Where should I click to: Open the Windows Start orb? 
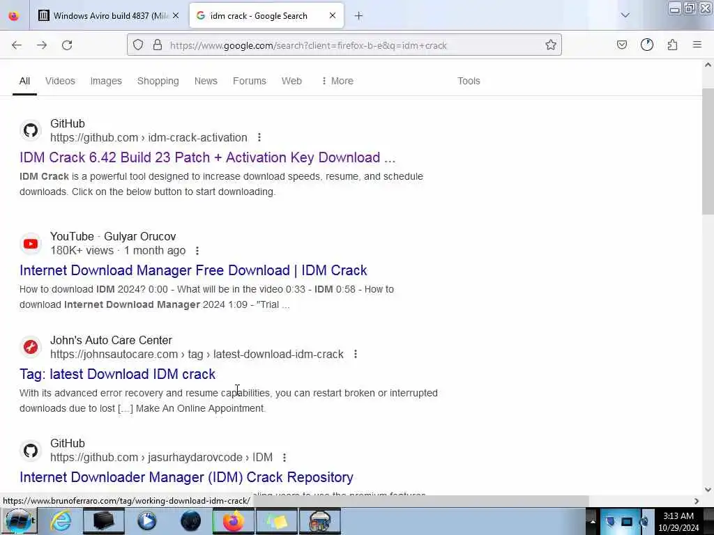(19, 521)
